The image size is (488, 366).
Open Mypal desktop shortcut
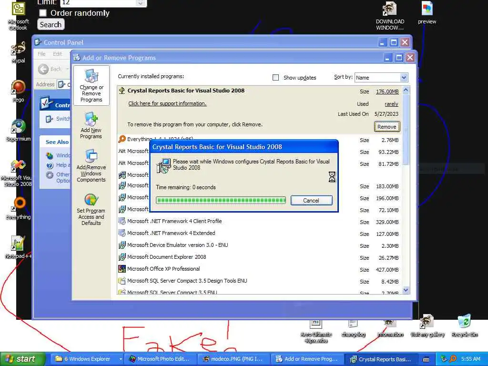click(19, 48)
